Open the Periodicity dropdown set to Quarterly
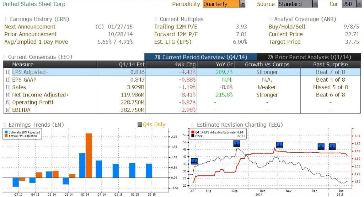The image size is (364, 197). pos(224,4)
